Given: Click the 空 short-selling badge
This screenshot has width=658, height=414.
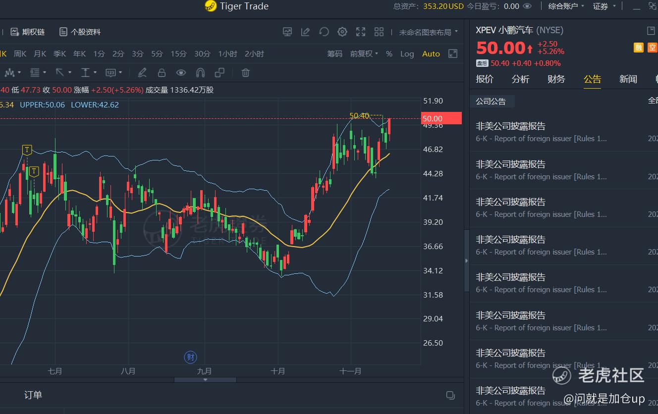Looking at the screenshot, I should click(652, 48).
